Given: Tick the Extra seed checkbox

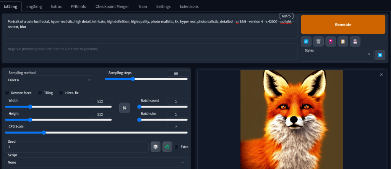Looking at the screenshot, I should coord(177,146).
